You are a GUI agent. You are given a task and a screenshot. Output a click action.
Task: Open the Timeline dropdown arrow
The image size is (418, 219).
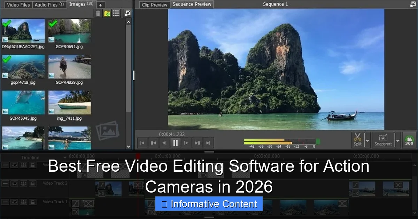point(65,157)
